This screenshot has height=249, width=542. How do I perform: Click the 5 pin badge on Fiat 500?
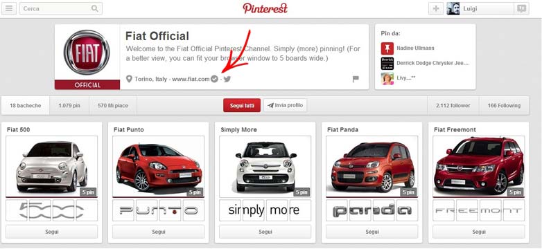pyautogui.click(x=88, y=192)
